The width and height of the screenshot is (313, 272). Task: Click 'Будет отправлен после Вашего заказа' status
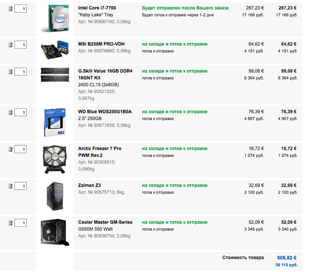point(185,8)
